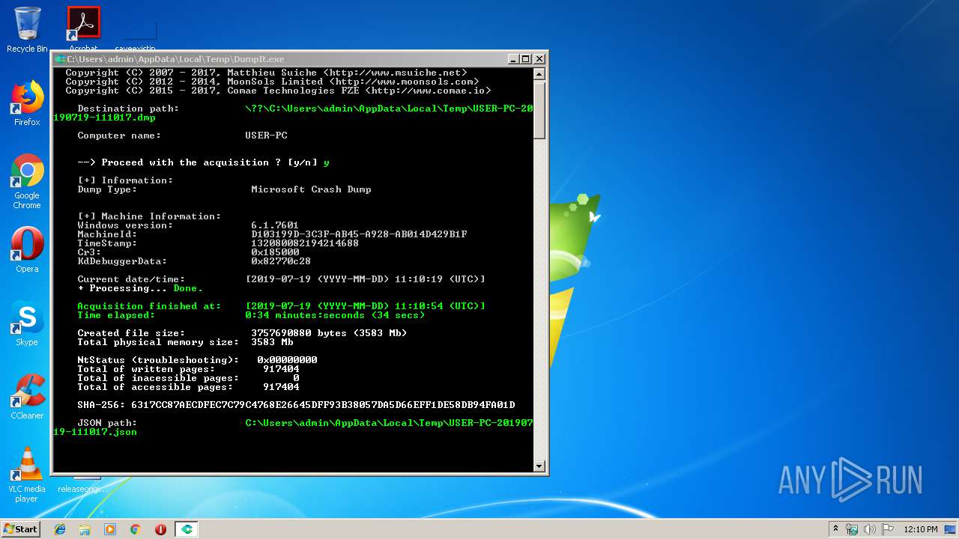Viewport: 959px width, 539px height.
Task: Open the Start menu
Action: (20, 529)
